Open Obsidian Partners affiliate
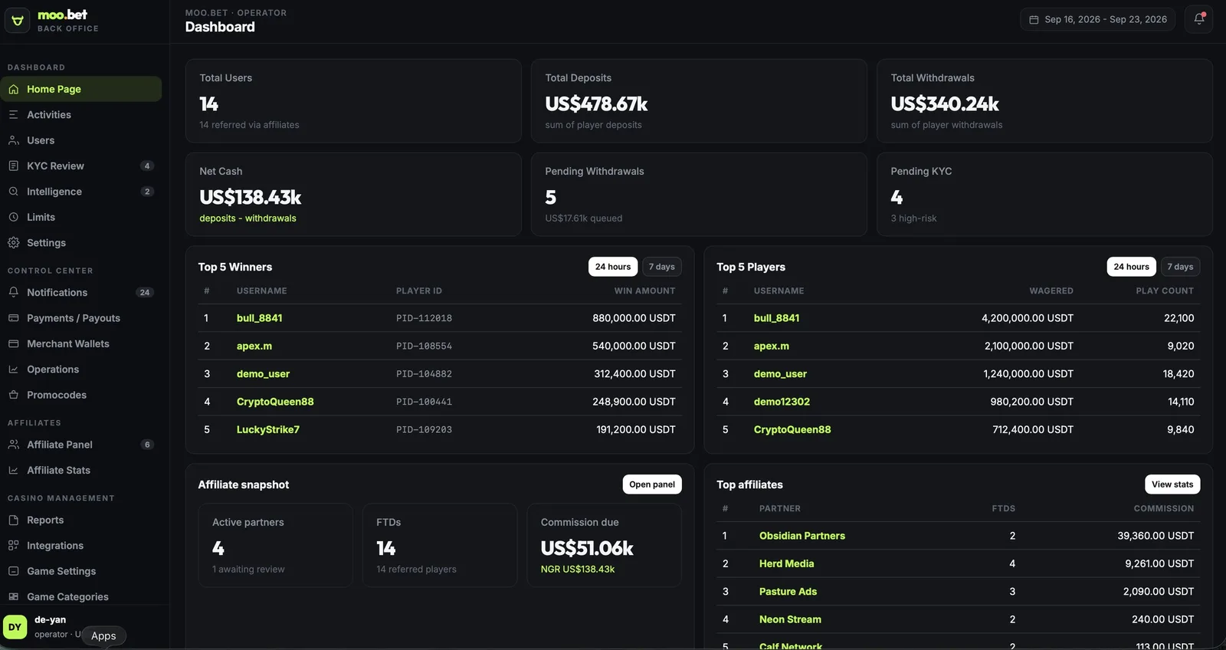 click(x=802, y=536)
